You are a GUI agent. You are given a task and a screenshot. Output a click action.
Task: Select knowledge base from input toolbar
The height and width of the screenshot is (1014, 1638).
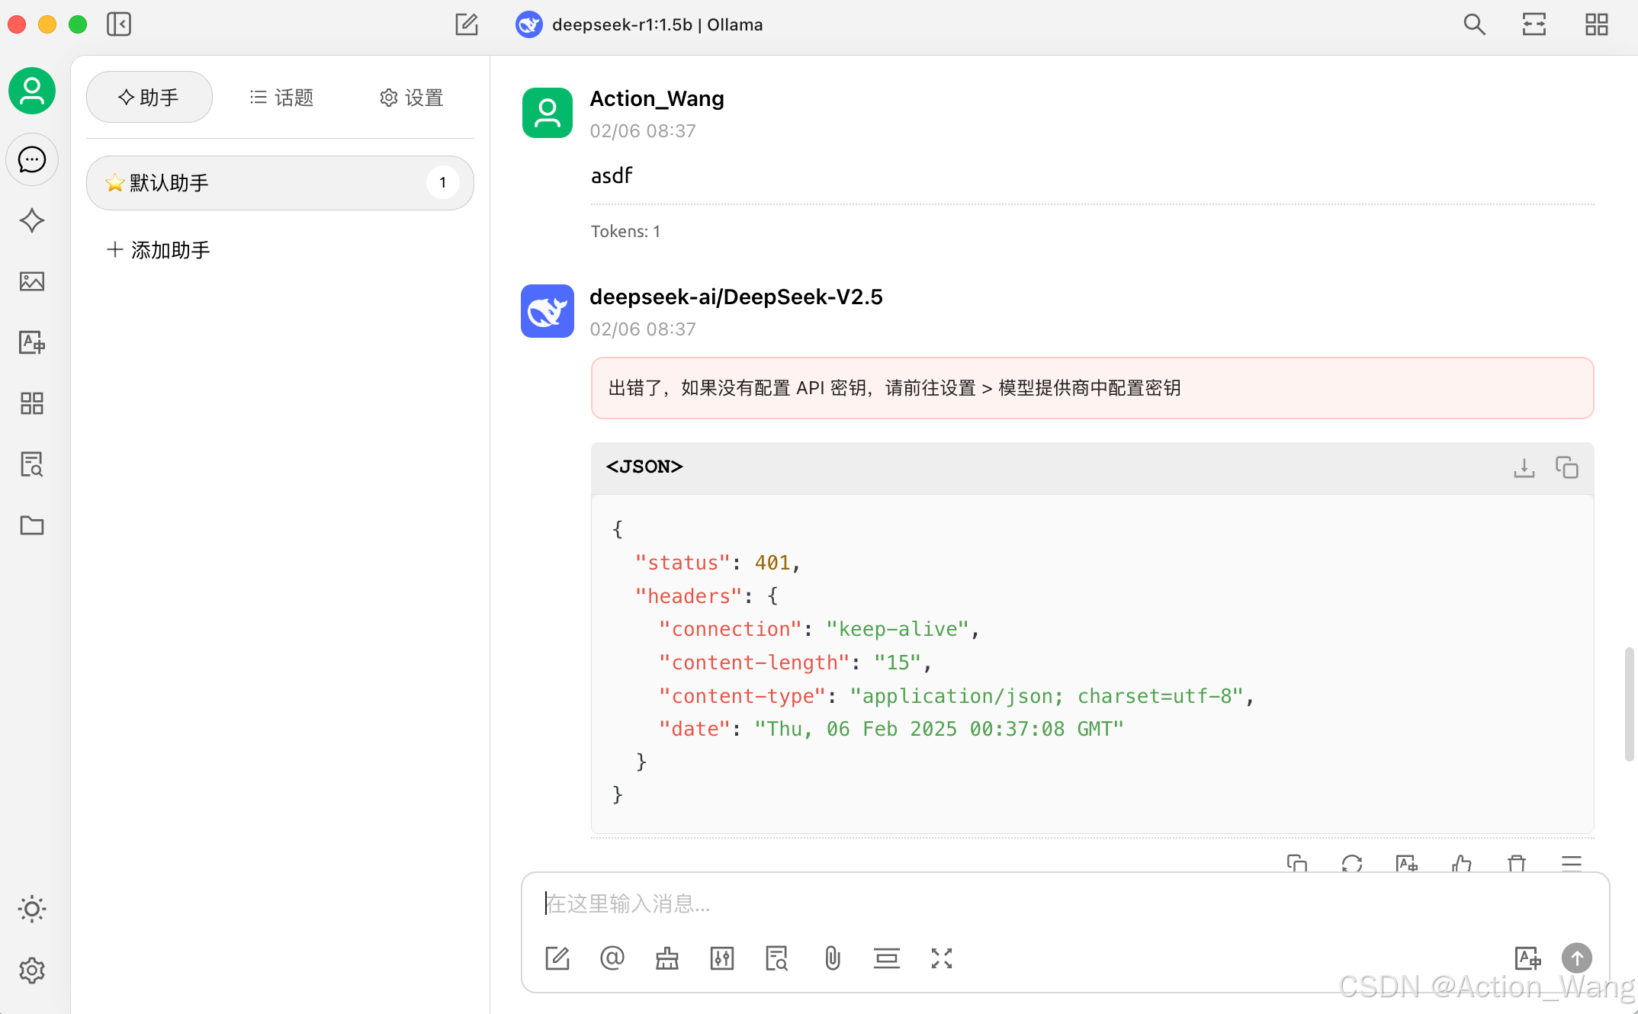(x=777, y=958)
